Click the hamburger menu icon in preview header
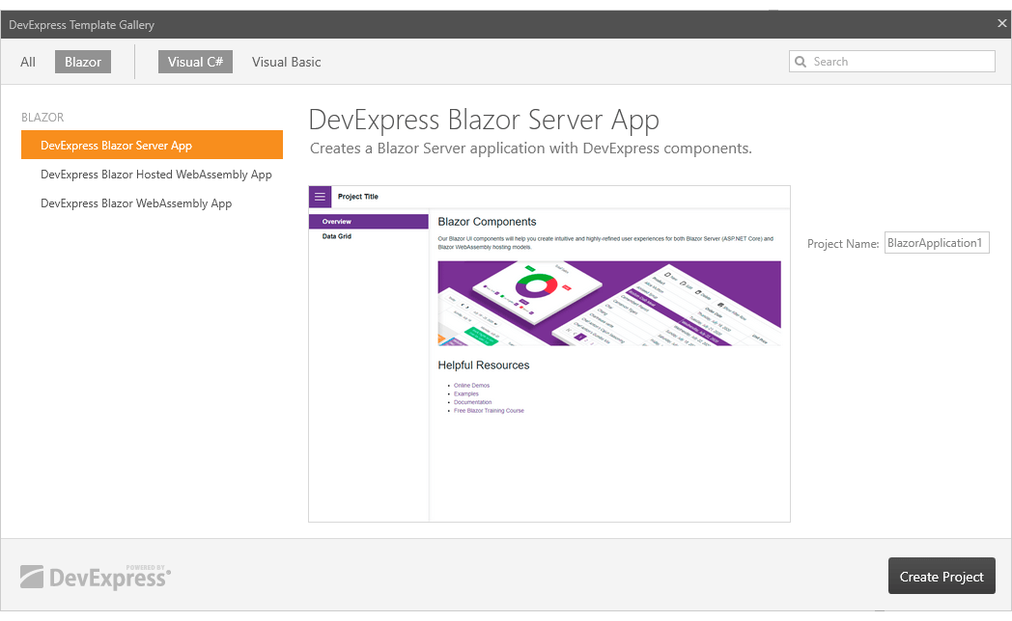1012x621 pixels. click(x=320, y=196)
